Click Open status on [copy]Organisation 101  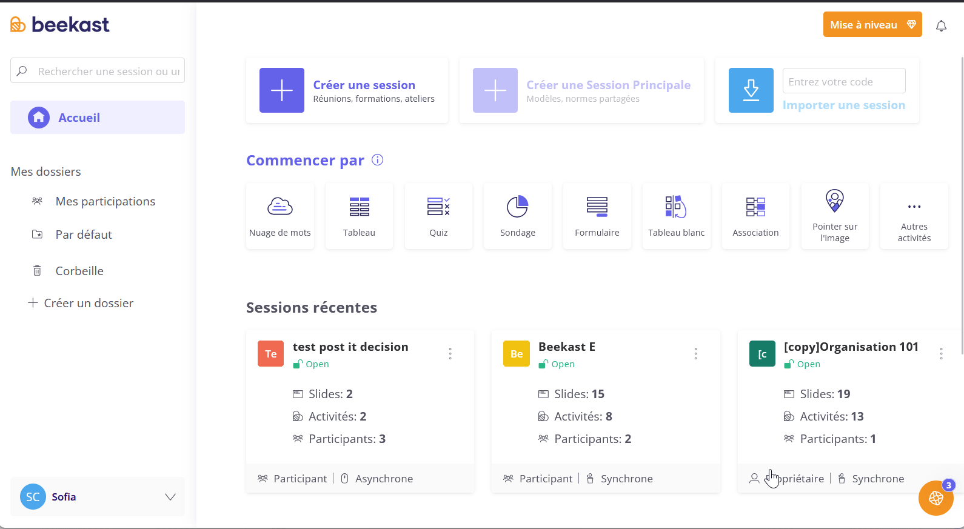[x=802, y=364]
